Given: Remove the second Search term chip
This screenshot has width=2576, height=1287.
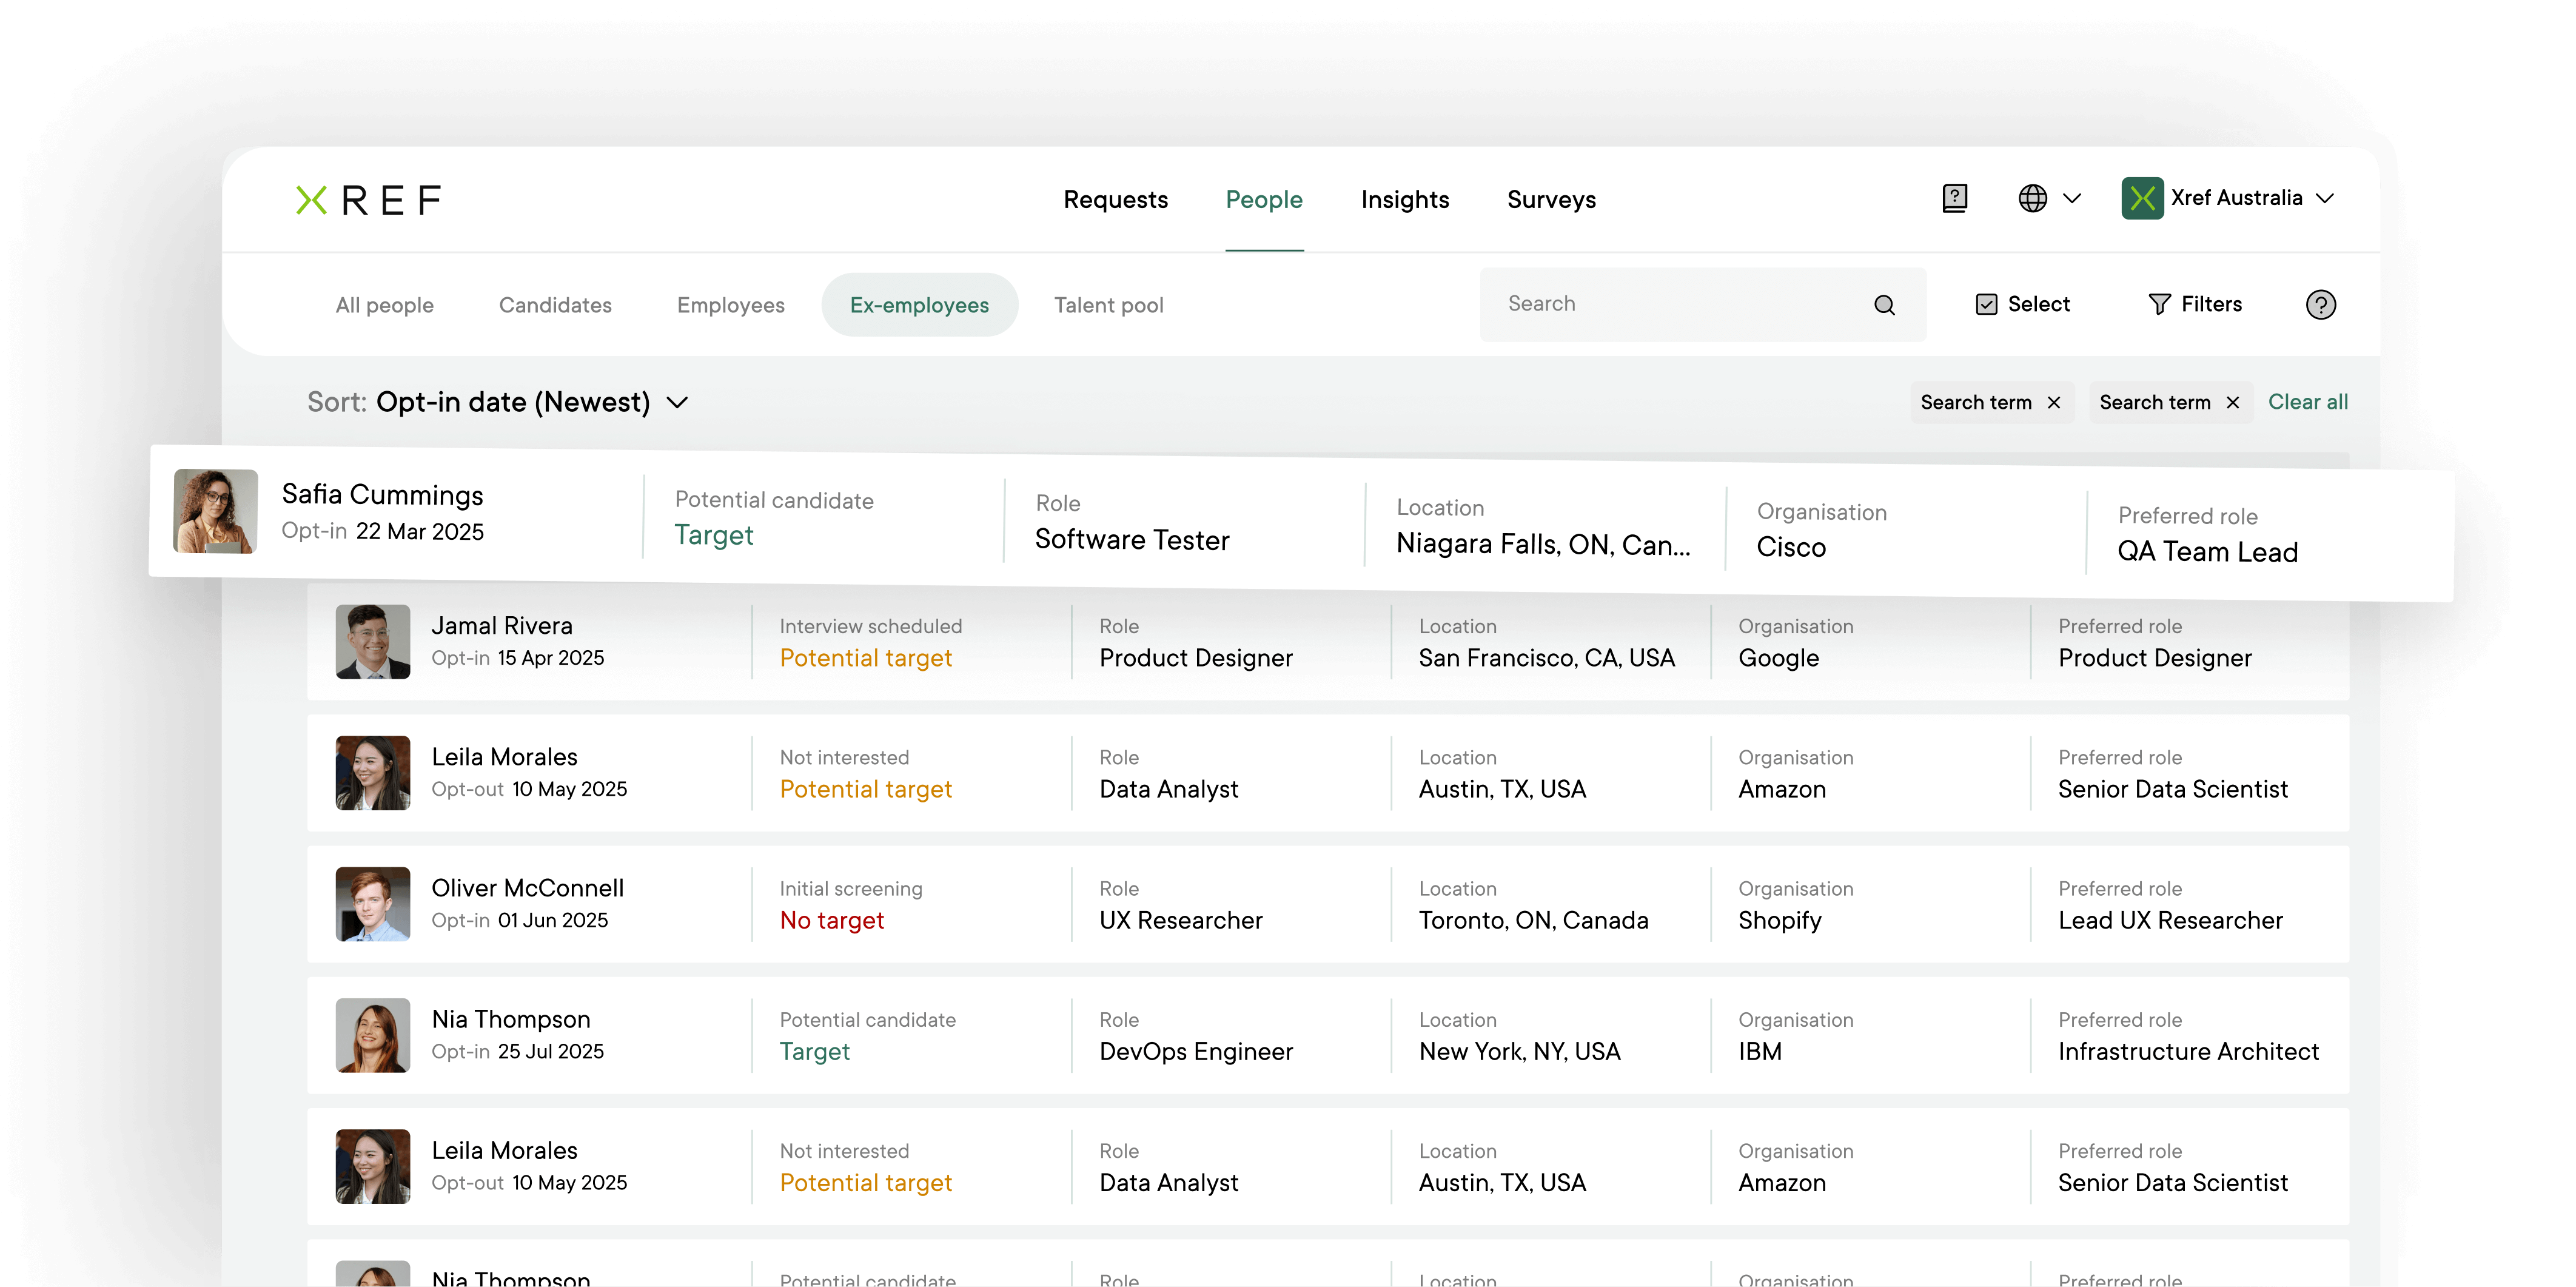Looking at the screenshot, I should (2233, 402).
